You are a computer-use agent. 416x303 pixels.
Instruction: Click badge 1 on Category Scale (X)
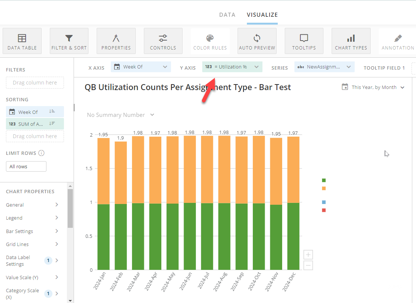coord(48,294)
